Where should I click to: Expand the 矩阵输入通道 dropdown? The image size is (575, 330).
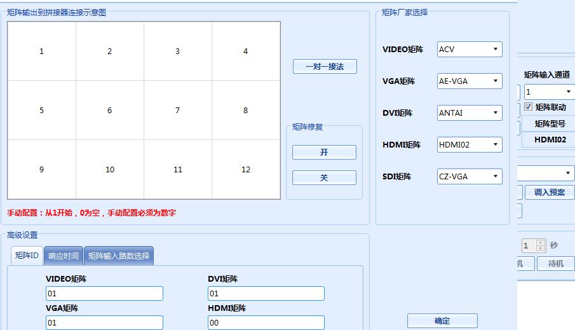point(548,92)
